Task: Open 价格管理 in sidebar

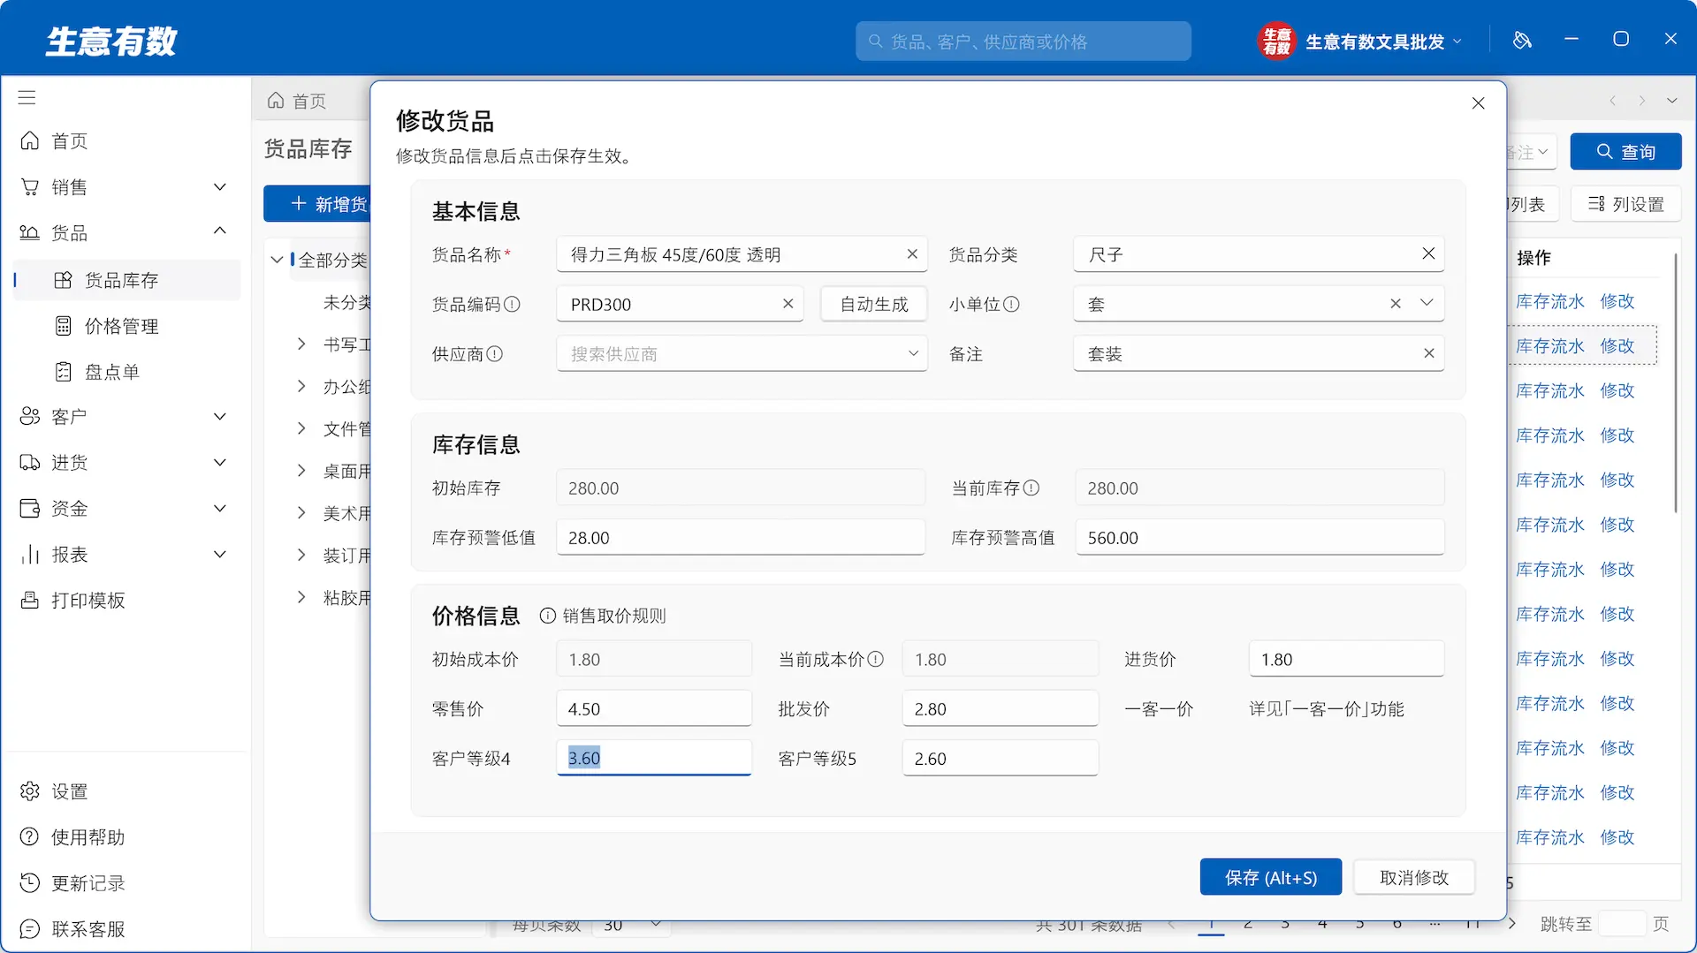Action: click(126, 326)
